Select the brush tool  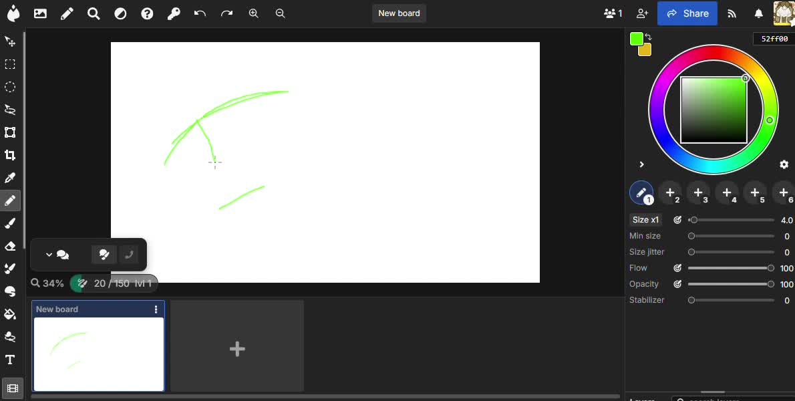pos(10,223)
